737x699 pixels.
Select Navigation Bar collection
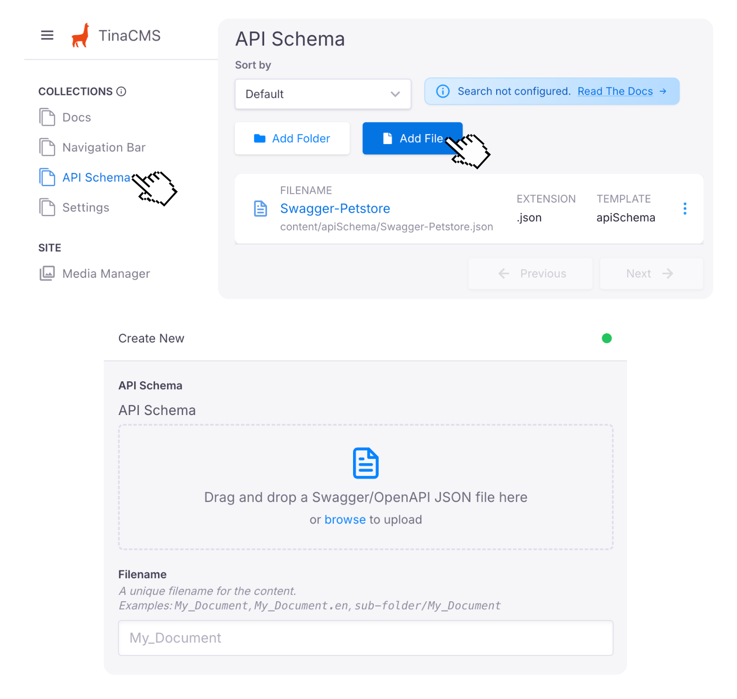(103, 147)
